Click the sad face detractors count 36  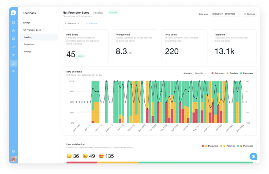tap(73, 156)
